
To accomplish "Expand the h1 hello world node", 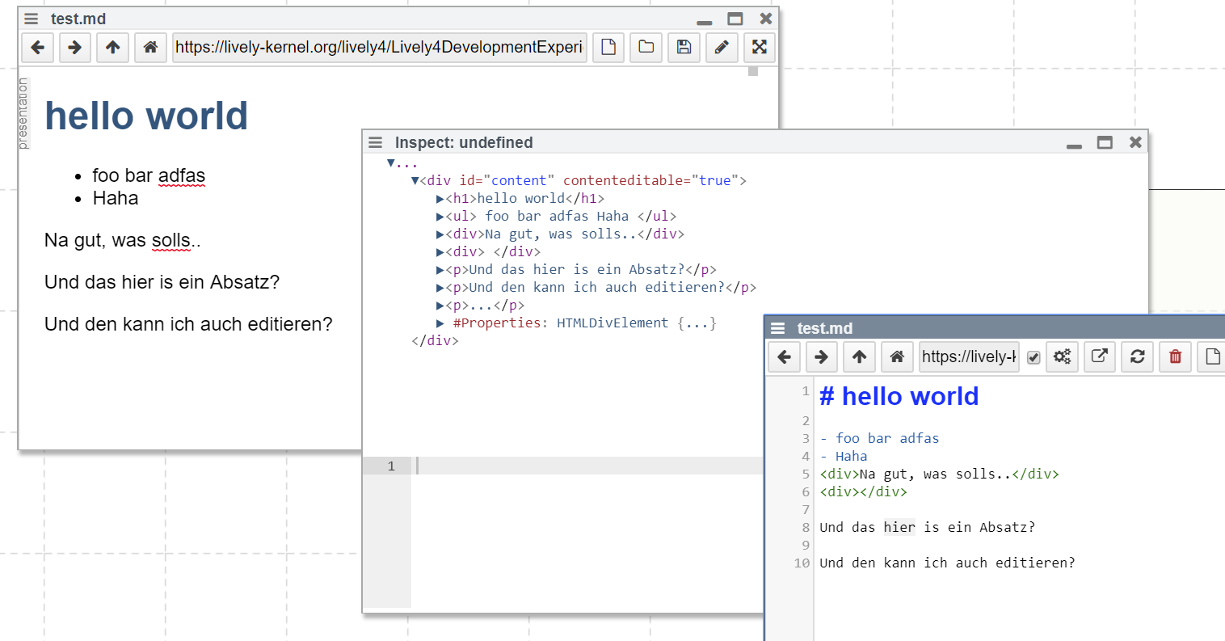I will click(440, 199).
